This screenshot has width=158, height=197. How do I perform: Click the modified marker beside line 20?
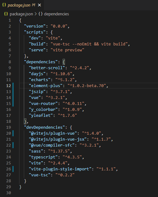pyautogui.click(x=13, y=133)
